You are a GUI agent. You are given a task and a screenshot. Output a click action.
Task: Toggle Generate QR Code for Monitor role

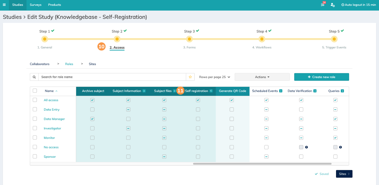[232, 138]
